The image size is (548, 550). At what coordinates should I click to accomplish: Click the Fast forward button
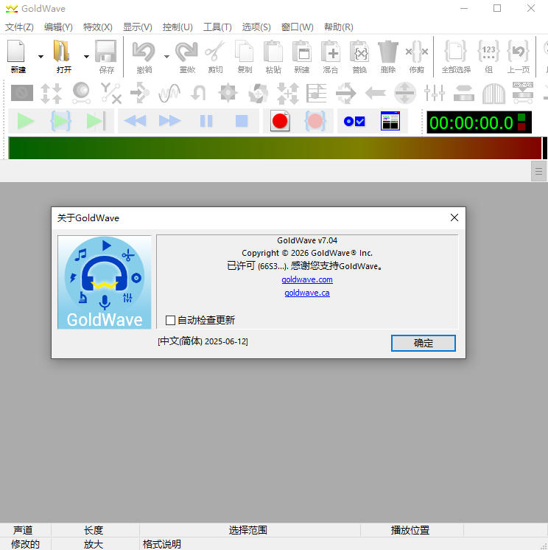pos(170,121)
